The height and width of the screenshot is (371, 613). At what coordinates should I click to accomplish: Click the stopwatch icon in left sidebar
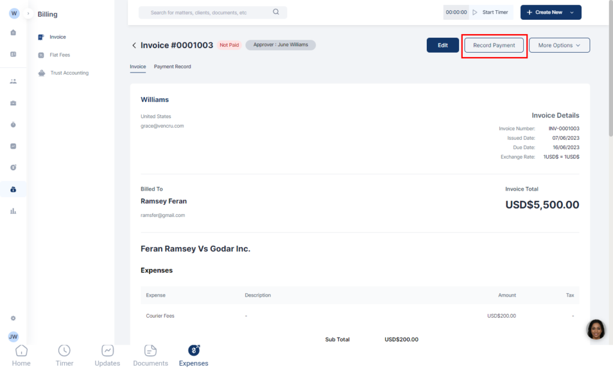pyautogui.click(x=13, y=125)
